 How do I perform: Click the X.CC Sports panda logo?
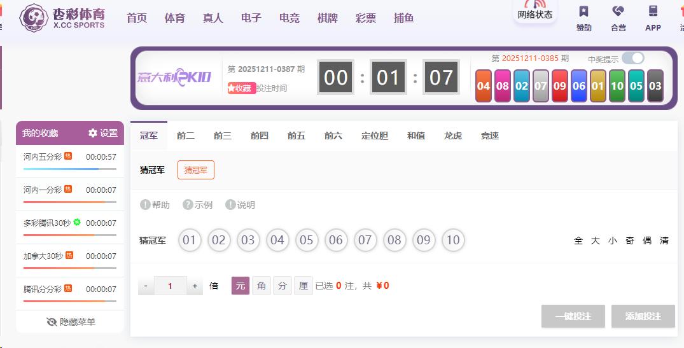point(34,17)
